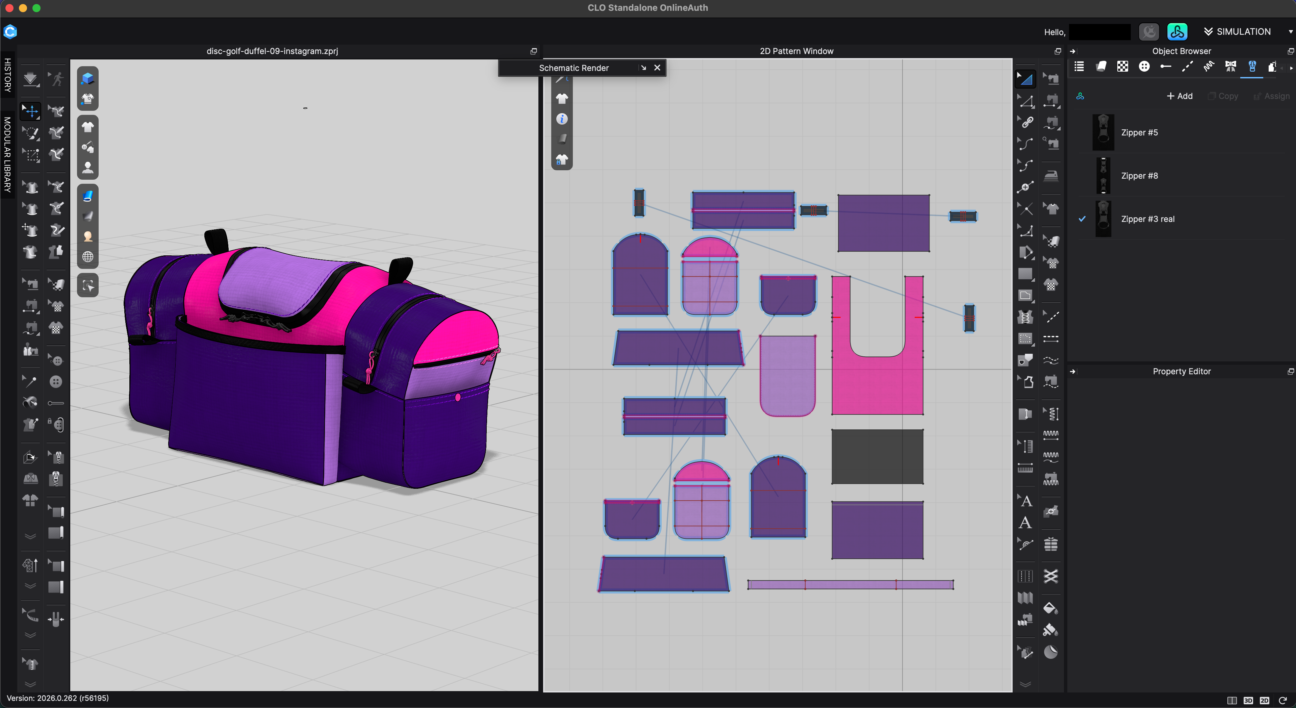Screen dimensions: 1296x708
Task: Choose the lasso Select Mesh brush tool
Action: 30,133
